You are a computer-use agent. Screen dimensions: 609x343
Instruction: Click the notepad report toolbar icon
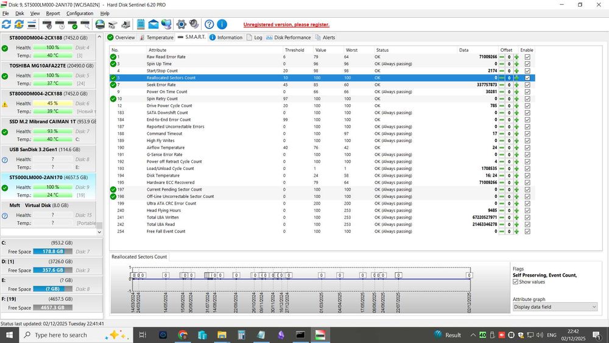pos(141,24)
